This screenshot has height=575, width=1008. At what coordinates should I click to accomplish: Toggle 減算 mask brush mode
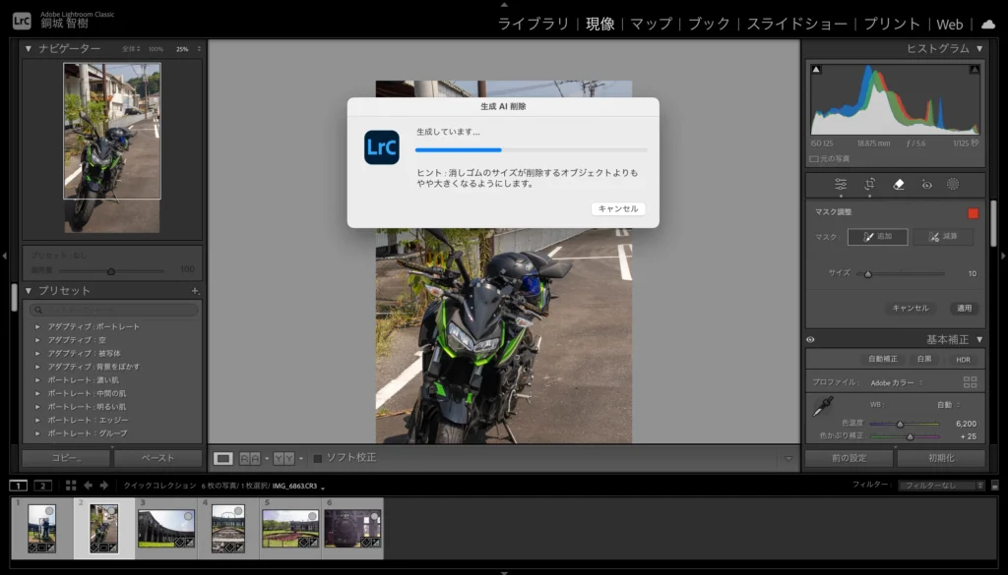tap(942, 236)
